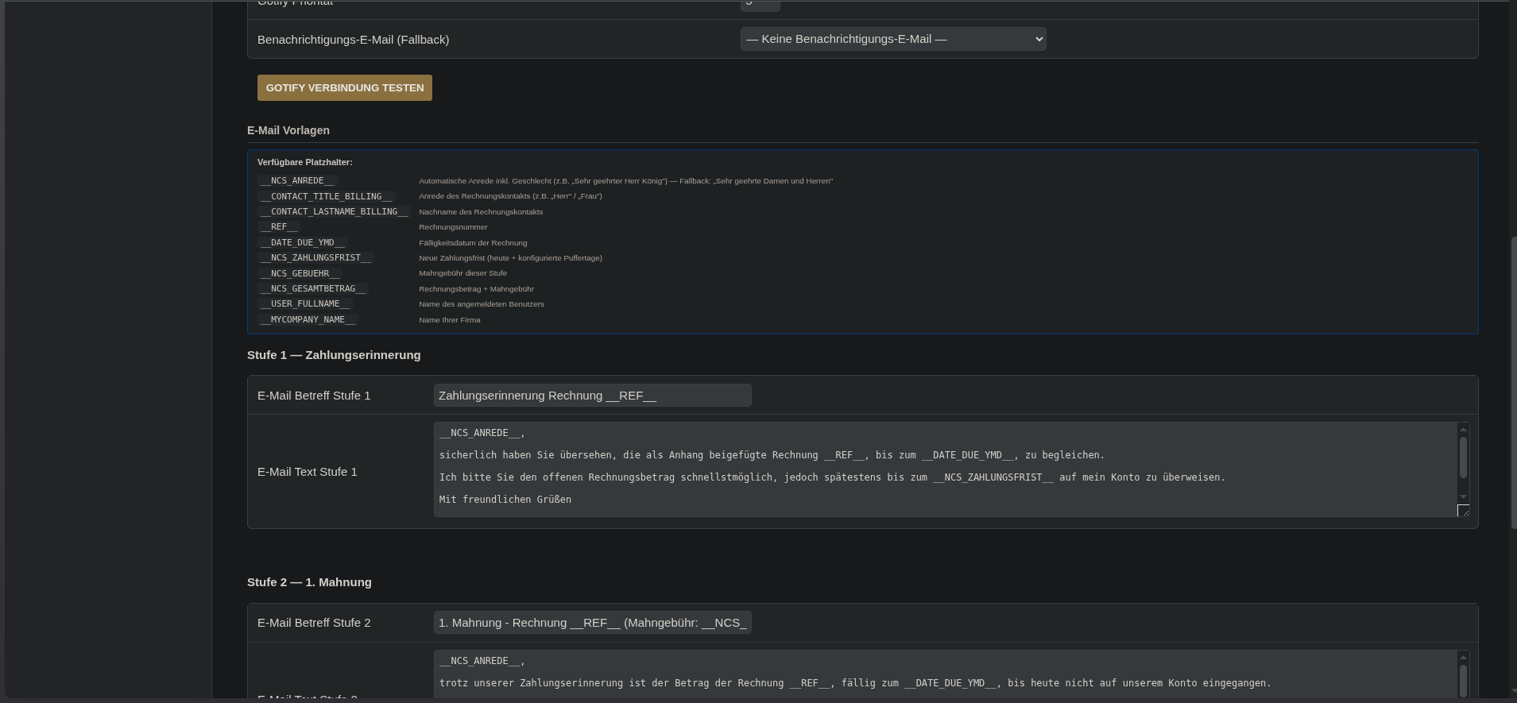Click into the E-Mail Text Stufe 1 textarea
This screenshot has height=703, width=1517.
pos(946,469)
